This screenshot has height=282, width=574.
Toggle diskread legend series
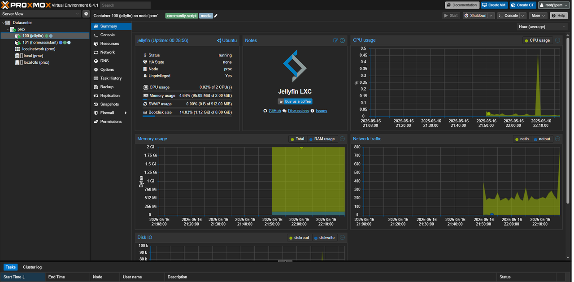click(299, 238)
